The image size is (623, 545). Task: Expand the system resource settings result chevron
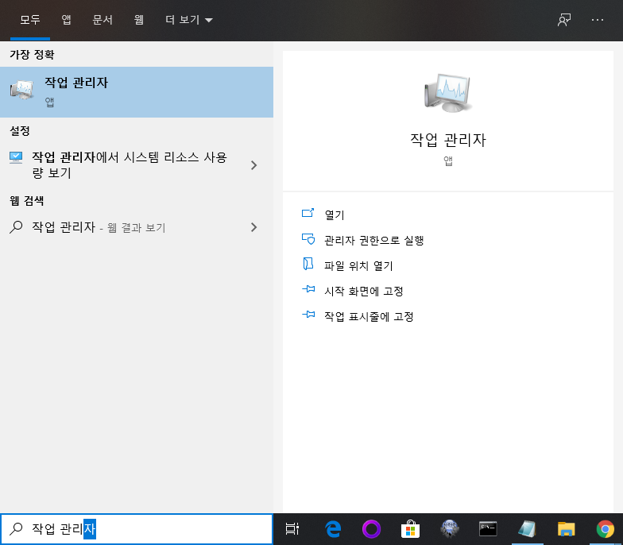click(254, 165)
